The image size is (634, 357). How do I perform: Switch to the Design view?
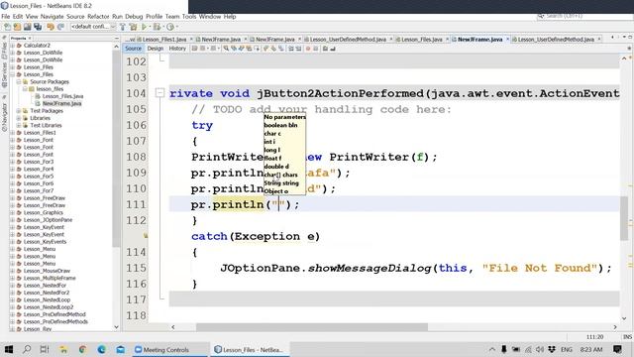click(156, 49)
